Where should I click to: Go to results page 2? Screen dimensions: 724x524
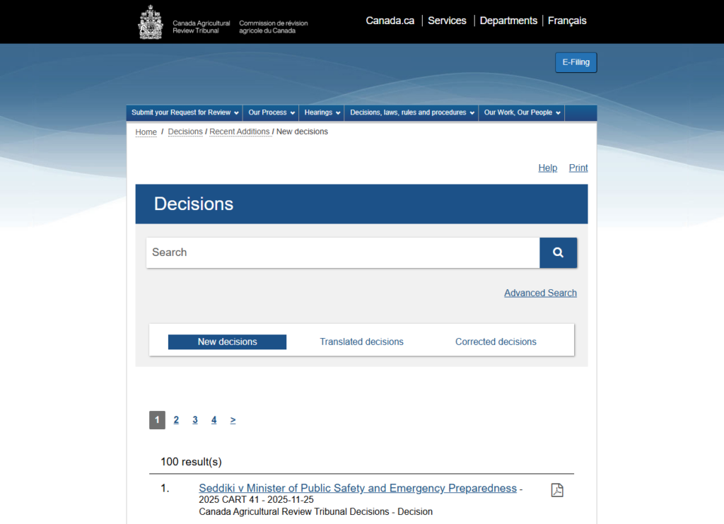pyautogui.click(x=176, y=420)
